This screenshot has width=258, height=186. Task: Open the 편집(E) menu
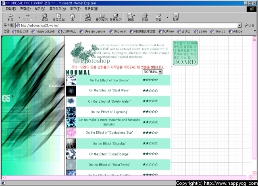coord(25,9)
